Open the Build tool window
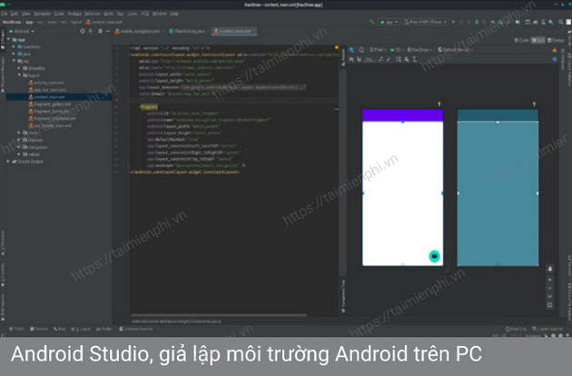The height and width of the screenshot is (376, 572). pos(59,329)
